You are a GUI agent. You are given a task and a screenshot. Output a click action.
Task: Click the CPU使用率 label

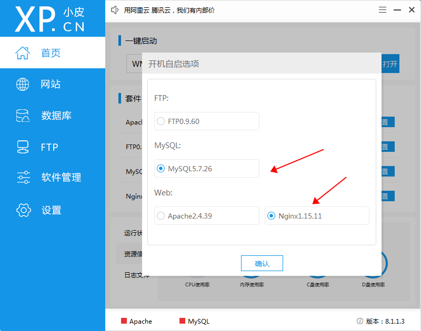click(197, 285)
